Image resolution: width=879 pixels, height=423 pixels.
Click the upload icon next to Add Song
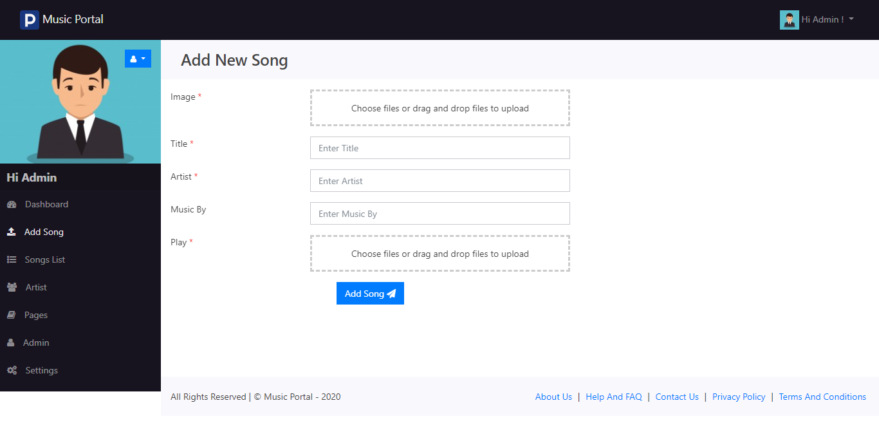(10, 232)
